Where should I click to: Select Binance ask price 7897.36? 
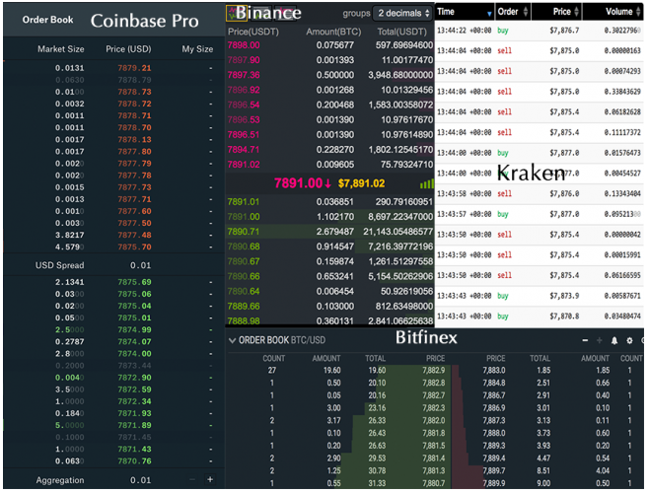pos(244,75)
